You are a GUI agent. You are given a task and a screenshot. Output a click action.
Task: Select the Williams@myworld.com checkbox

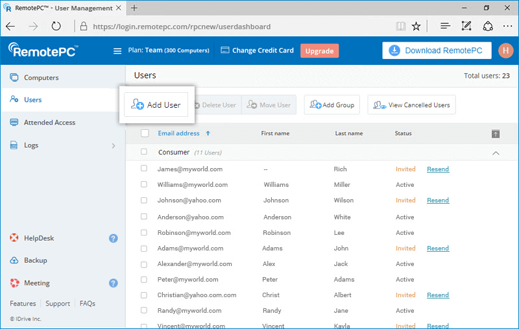point(143,184)
